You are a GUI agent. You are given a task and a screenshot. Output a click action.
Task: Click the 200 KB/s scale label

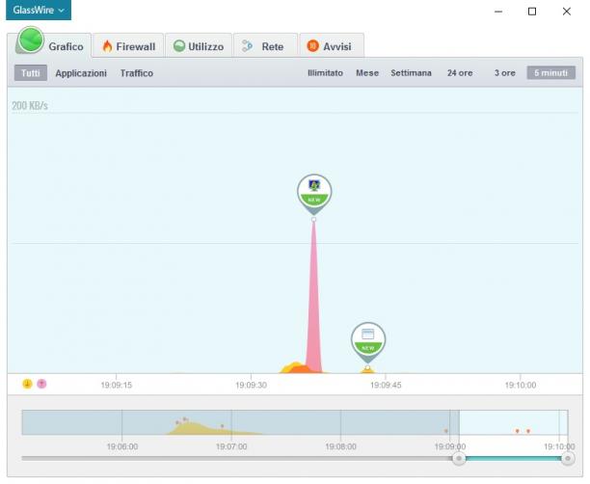pyautogui.click(x=30, y=105)
